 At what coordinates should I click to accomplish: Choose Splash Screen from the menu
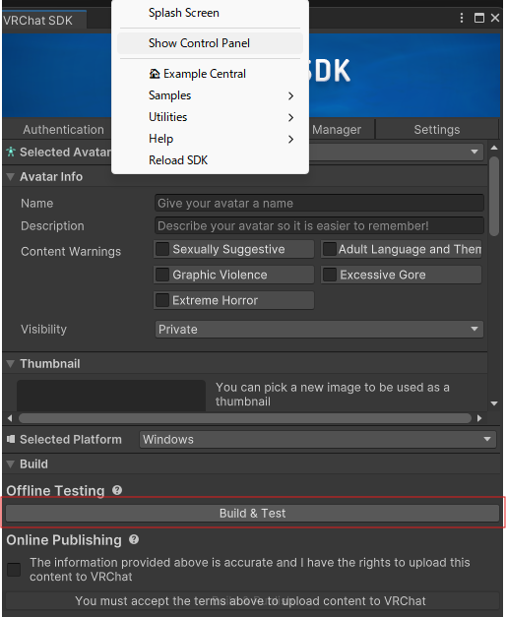[210, 13]
